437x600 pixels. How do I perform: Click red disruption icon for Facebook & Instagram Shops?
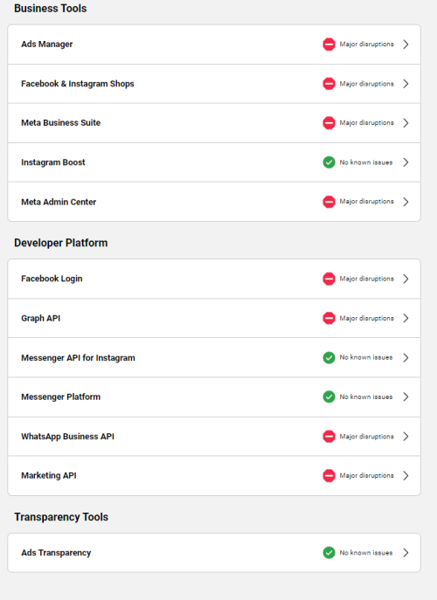point(329,84)
